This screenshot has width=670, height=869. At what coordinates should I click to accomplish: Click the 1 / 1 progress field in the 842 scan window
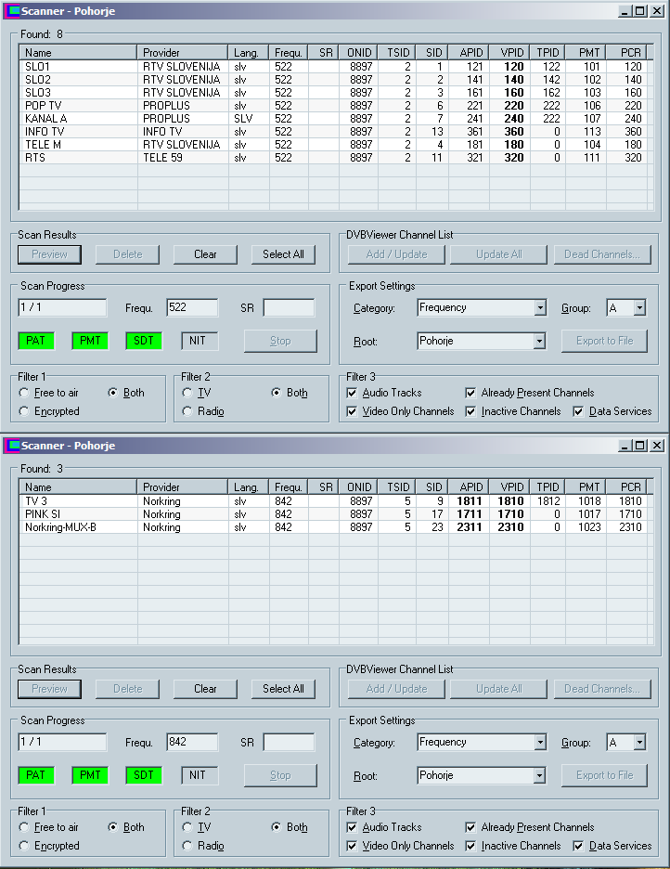[62, 742]
